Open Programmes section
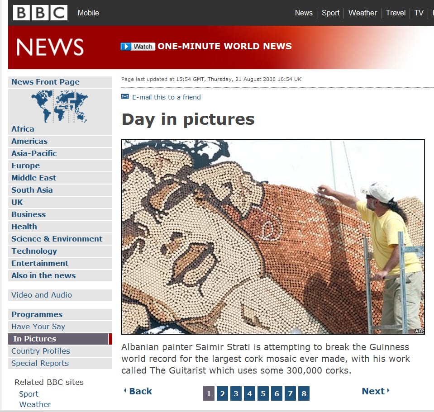This screenshot has width=434, height=412. (60, 314)
